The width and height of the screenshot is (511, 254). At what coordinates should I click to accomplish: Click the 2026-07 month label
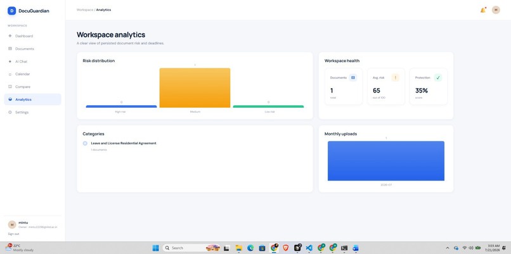click(386, 185)
